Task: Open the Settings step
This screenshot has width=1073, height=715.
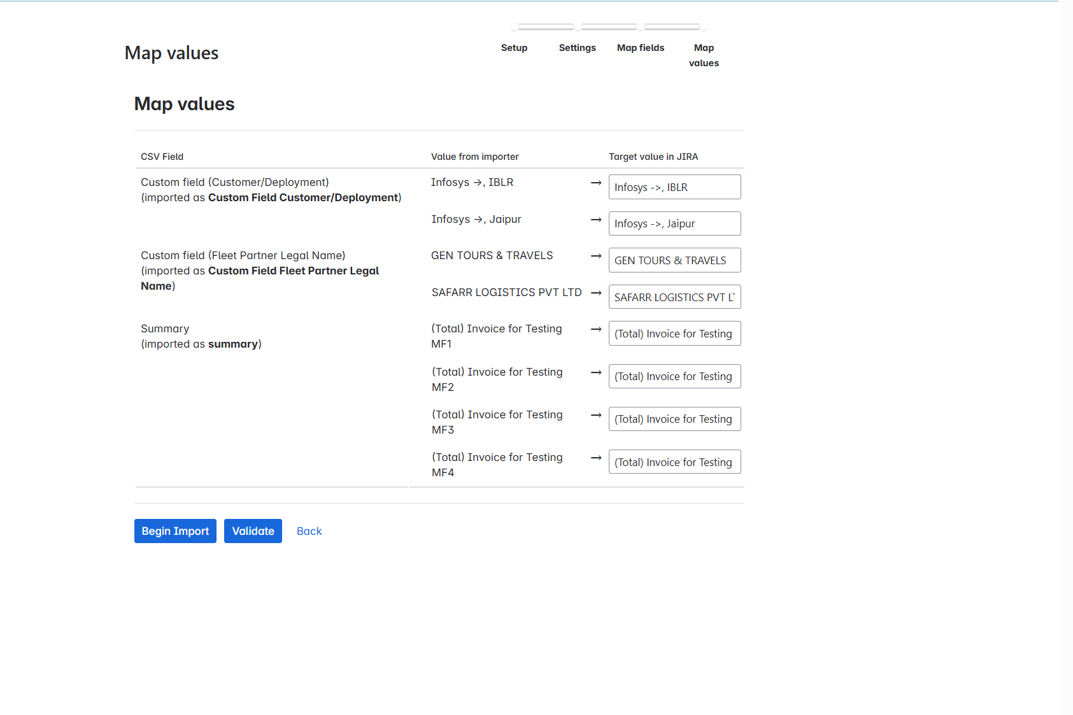Action: [577, 48]
